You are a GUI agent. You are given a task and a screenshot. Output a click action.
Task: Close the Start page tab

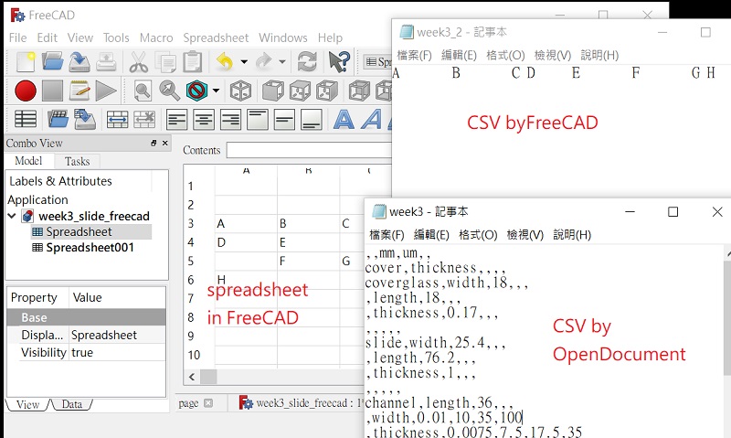208,403
